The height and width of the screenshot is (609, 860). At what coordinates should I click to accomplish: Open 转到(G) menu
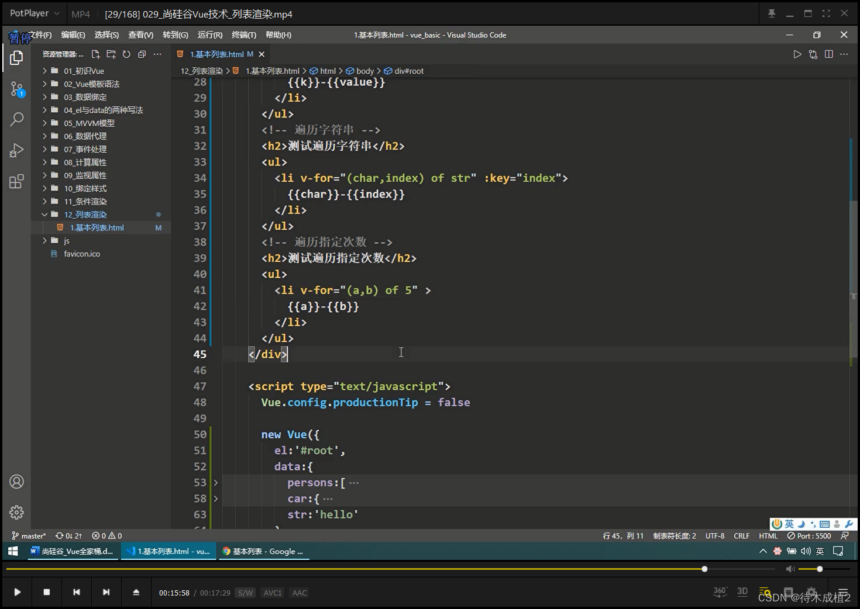tap(176, 35)
